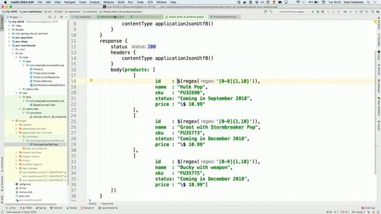Click the locate/scroll-from-source target icon
Screen dimensions: 381x214
click(49, 17)
